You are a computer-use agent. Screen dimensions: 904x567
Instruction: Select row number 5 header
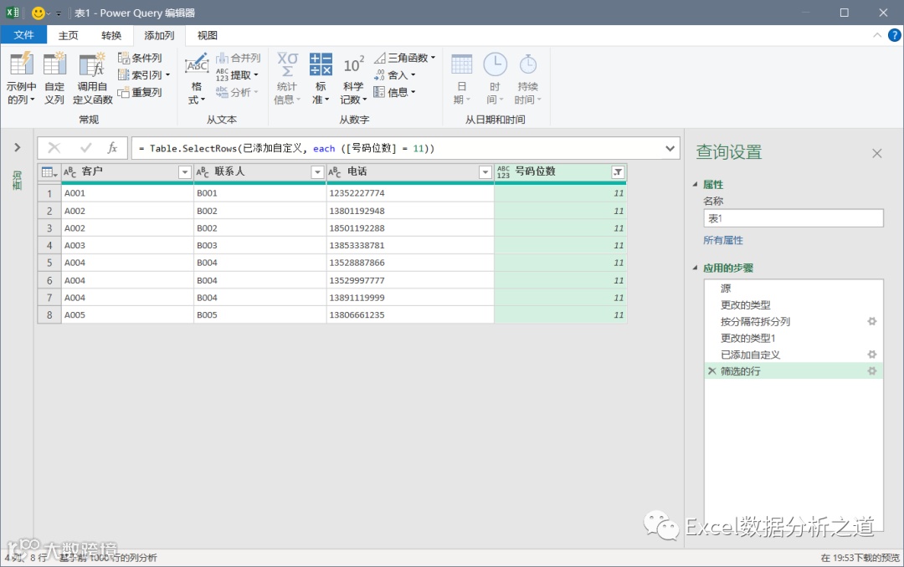coord(49,263)
